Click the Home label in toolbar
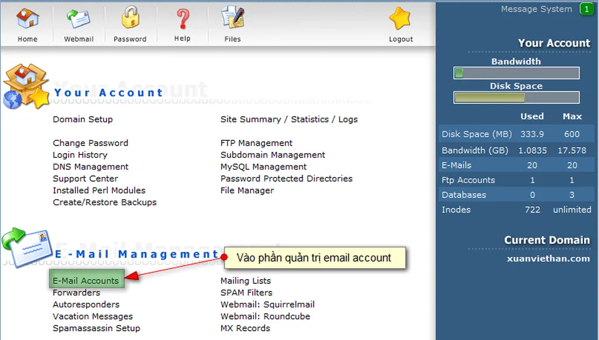This screenshot has height=340, width=599. 27,39
